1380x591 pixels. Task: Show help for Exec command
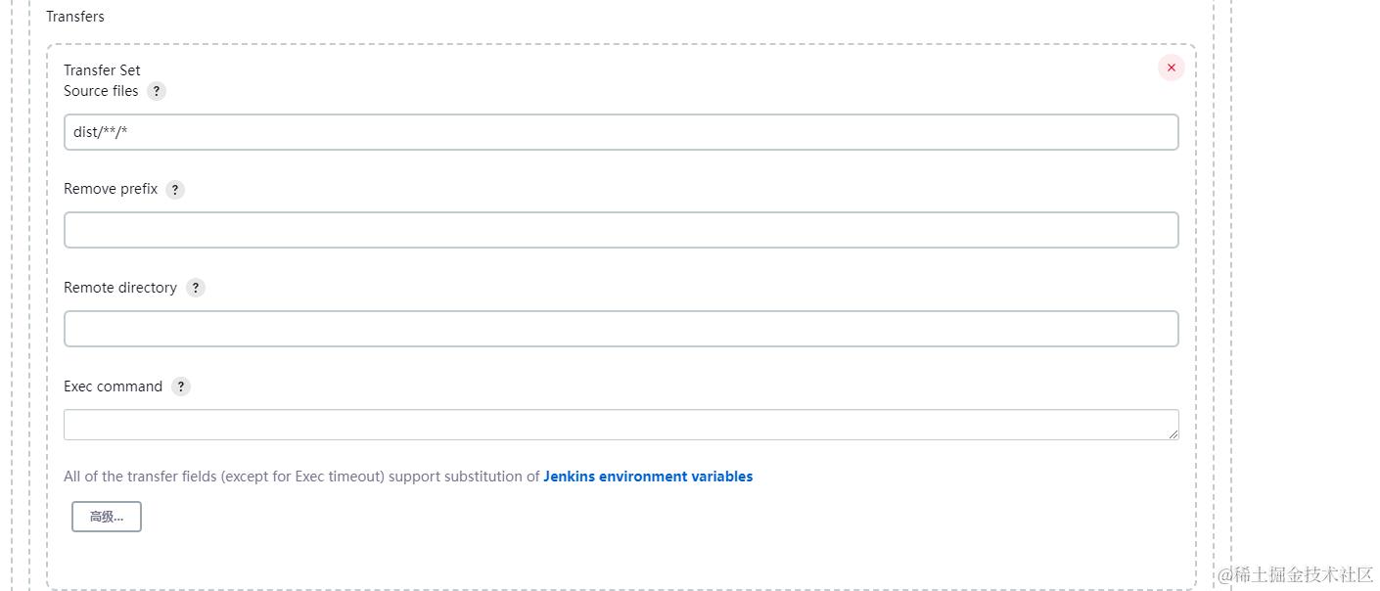pos(181,386)
